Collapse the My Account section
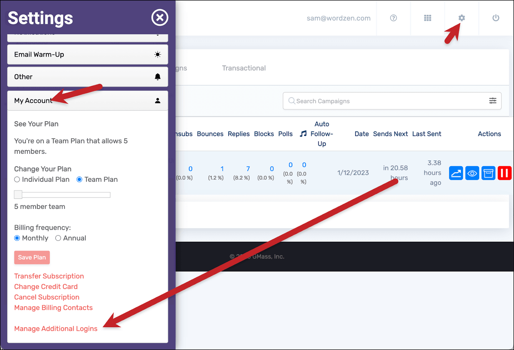This screenshot has width=514, height=350. tap(87, 101)
